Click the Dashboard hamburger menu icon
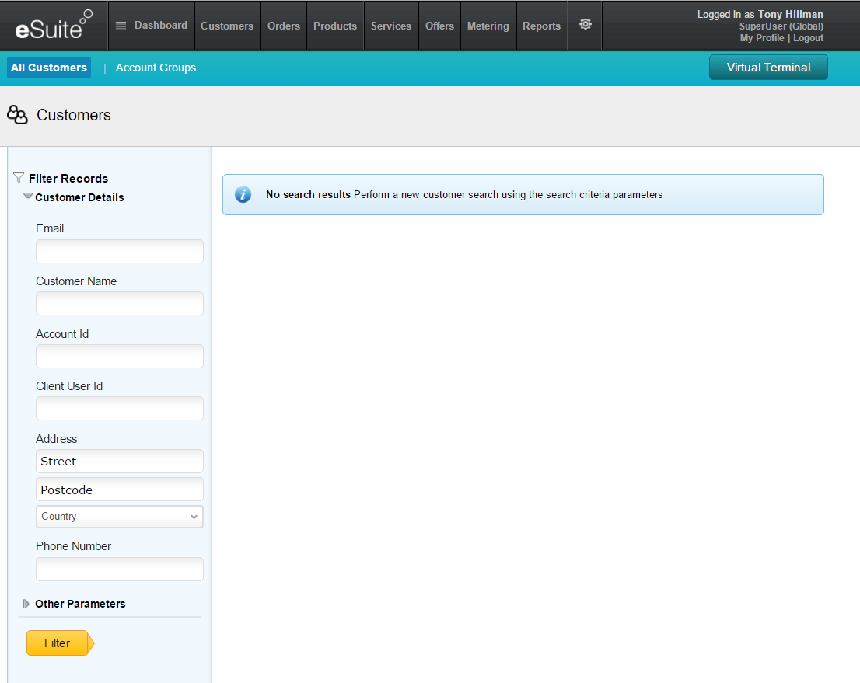Viewport: 860px width, 683px height. click(121, 26)
